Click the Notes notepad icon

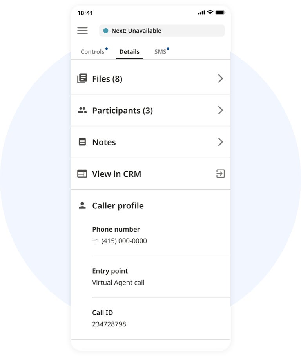[82, 142]
